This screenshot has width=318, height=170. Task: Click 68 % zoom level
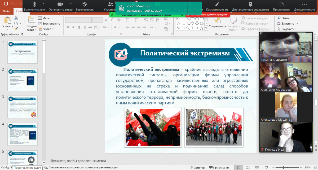click(308, 168)
